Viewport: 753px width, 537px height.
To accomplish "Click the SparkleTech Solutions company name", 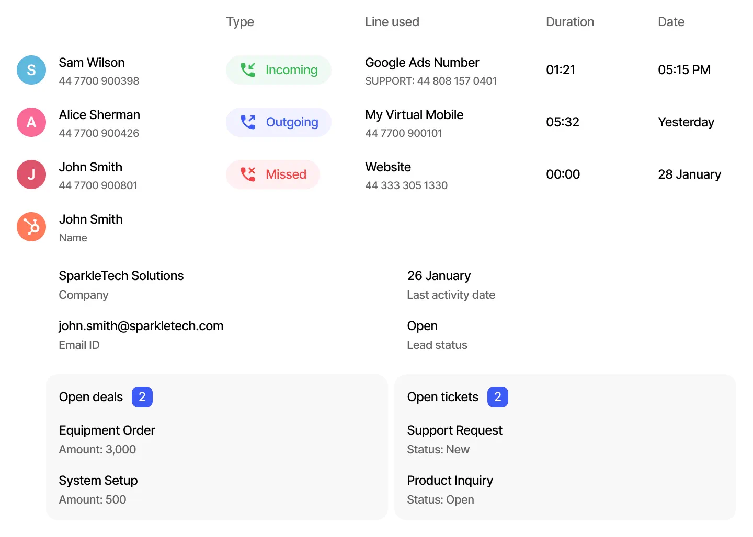I will (121, 276).
